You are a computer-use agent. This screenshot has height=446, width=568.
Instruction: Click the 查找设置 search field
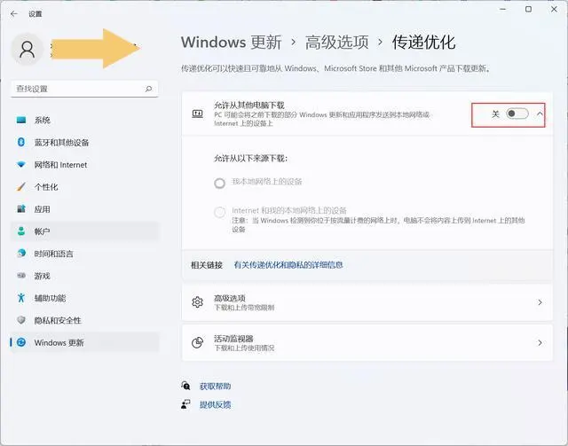pyautogui.click(x=84, y=89)
